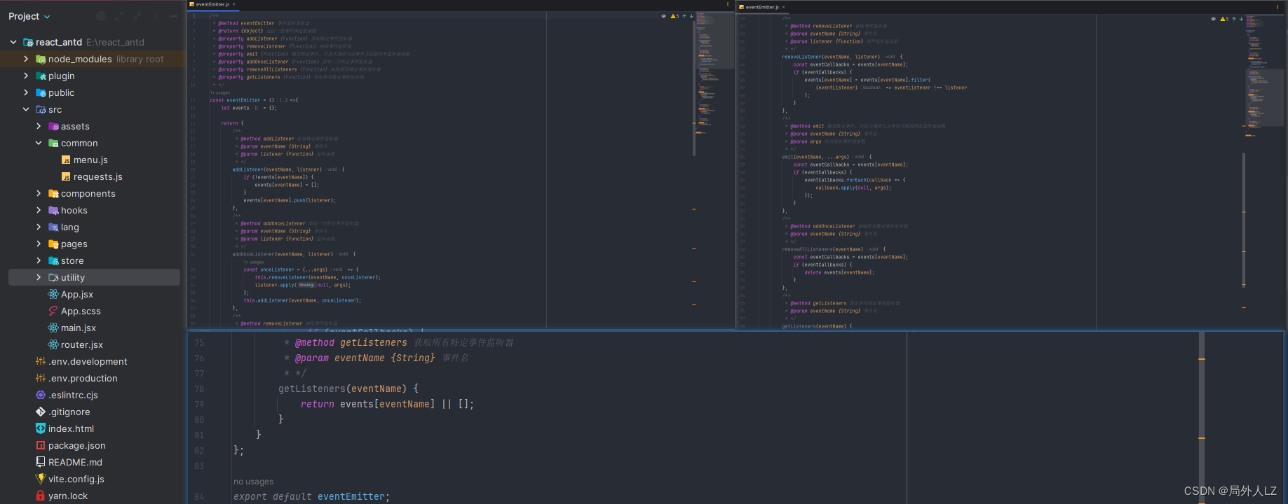
Task: Select the App.jsx React file icon
Action: [53, 294]
